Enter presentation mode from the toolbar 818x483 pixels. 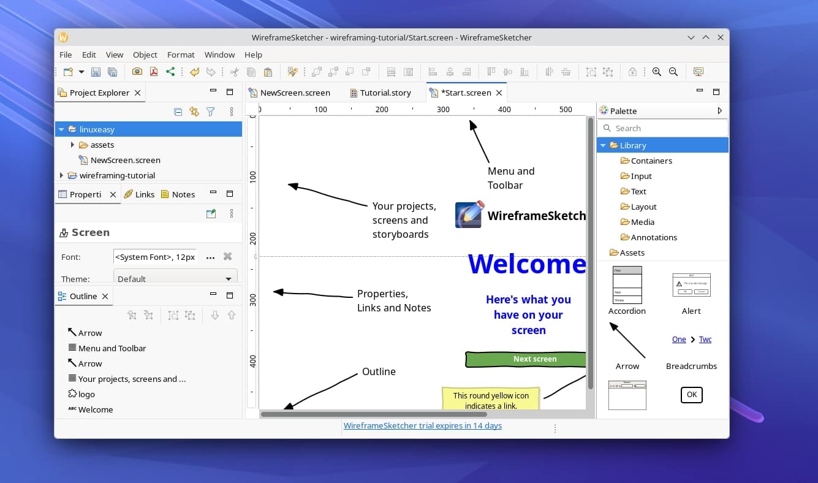coord(699,72)
